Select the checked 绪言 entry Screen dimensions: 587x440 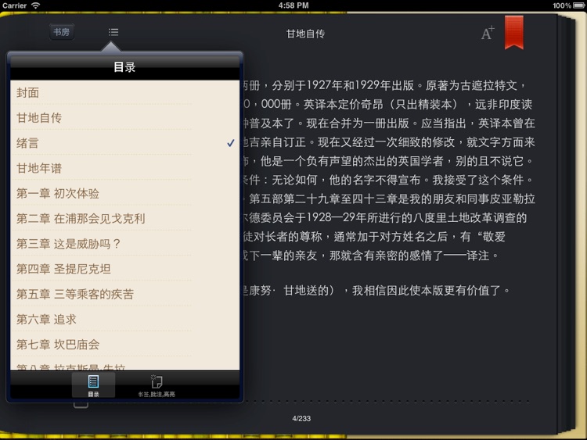[125, 143]
